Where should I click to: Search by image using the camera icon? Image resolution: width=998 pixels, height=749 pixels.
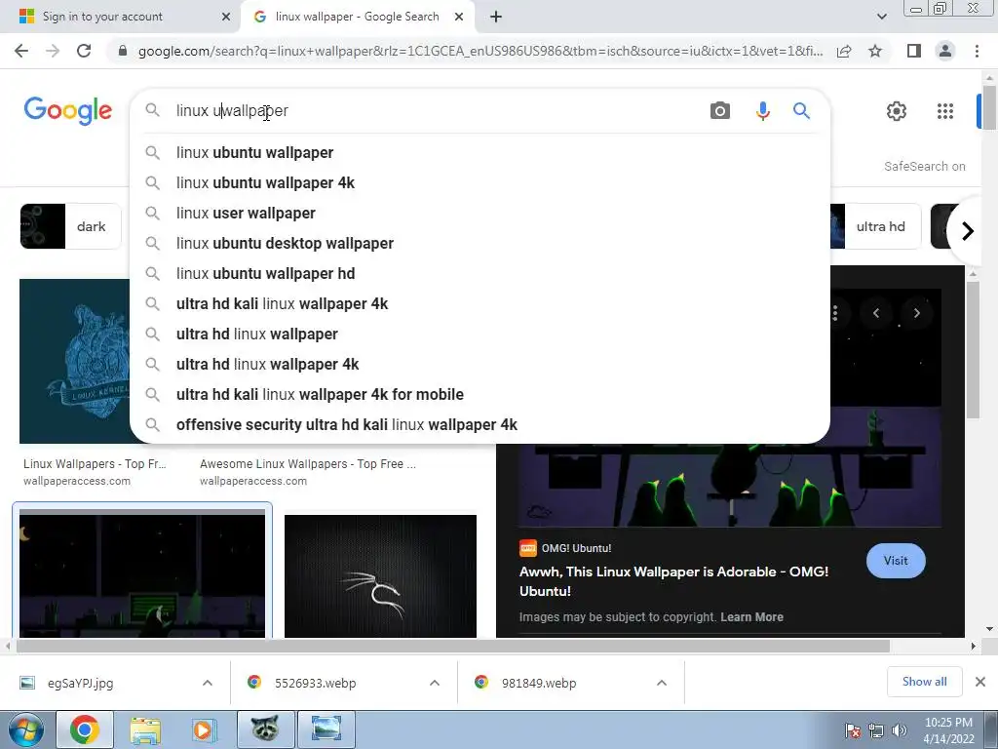point(720,111)
